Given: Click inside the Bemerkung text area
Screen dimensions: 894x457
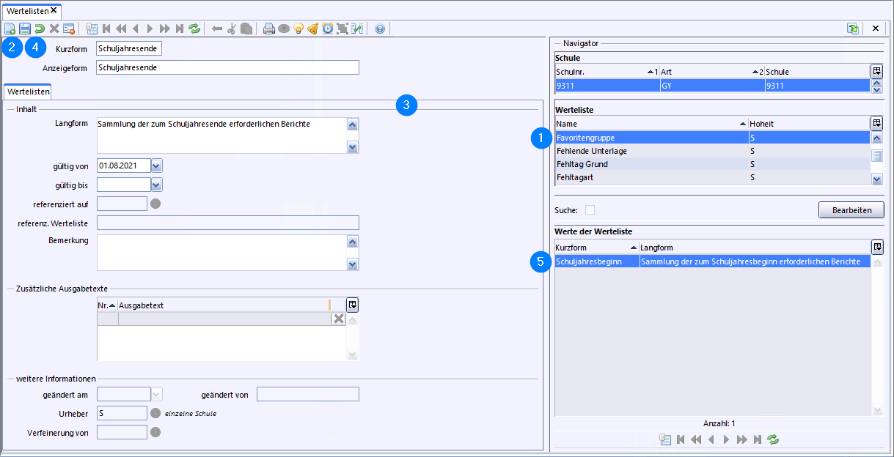Looking at the screenshot, I should point(221,253).
